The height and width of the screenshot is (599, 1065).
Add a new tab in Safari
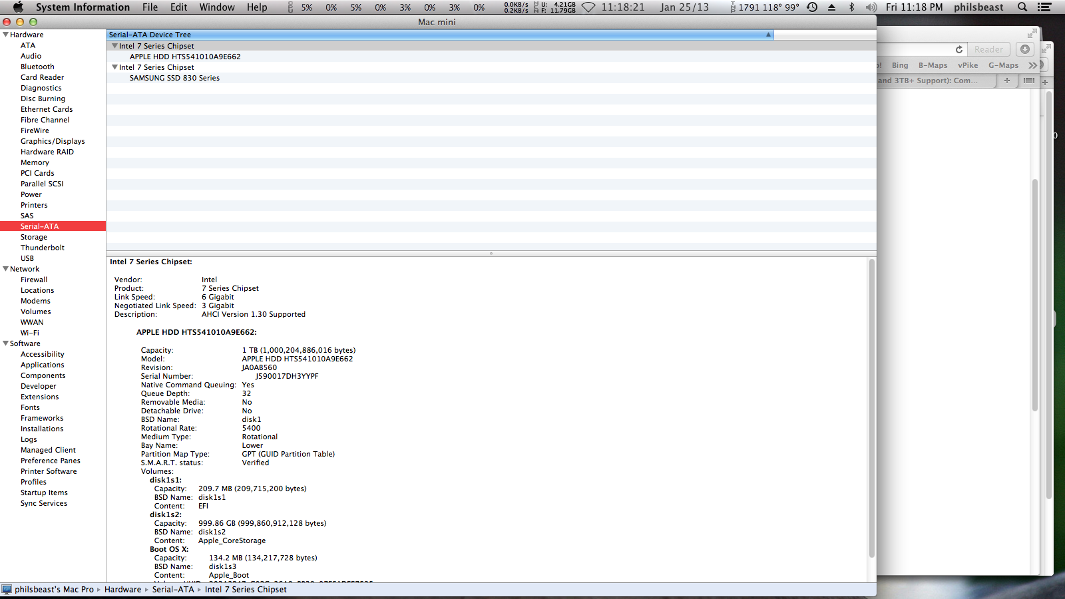pos(1007,81)
